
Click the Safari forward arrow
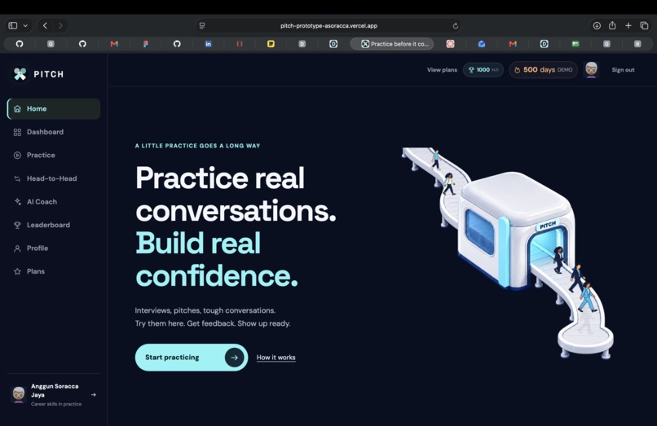coord(60,25)
